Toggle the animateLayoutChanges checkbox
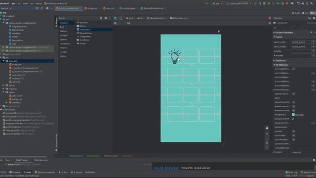The height and width of the screenshot is (178, 316). point(294,106)
